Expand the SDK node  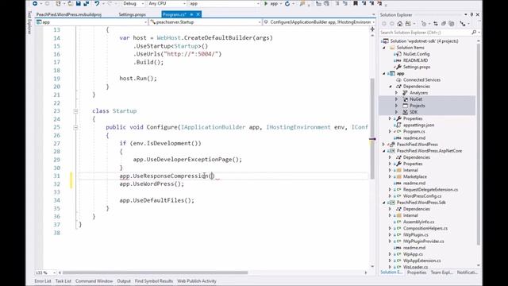pos(397,112)
